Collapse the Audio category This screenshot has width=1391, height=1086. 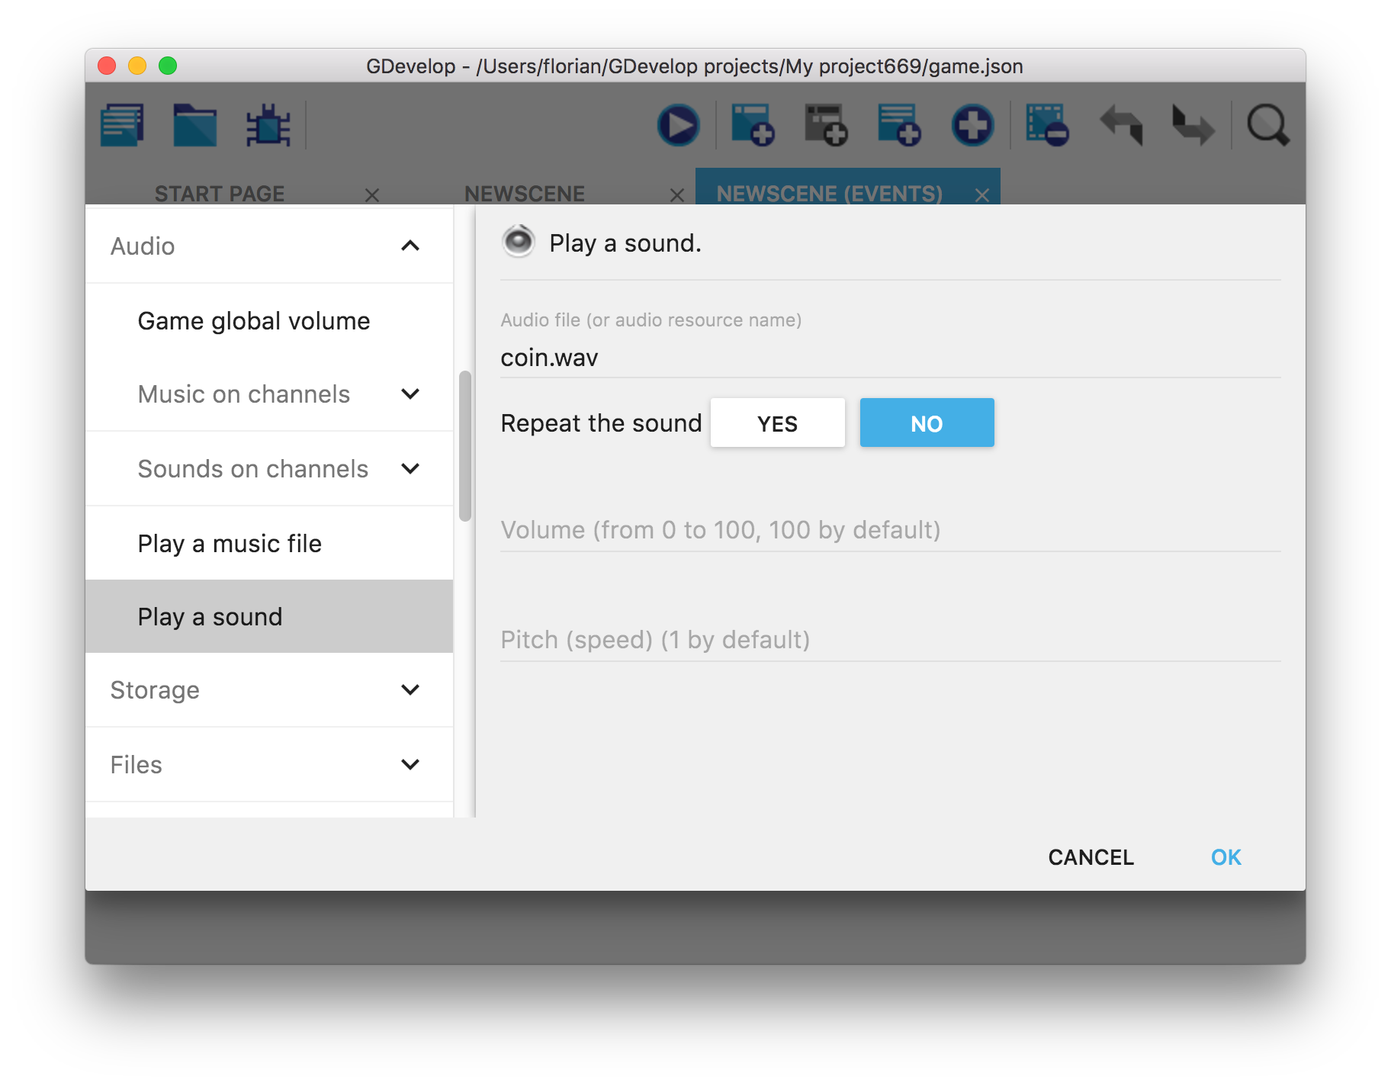point(410,246)
